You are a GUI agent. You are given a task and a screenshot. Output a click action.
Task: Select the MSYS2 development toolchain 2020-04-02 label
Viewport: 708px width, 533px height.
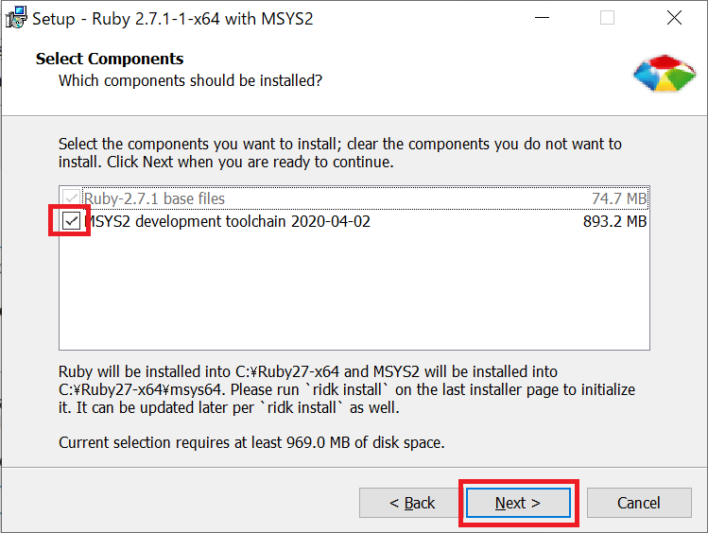click(228, 221)
